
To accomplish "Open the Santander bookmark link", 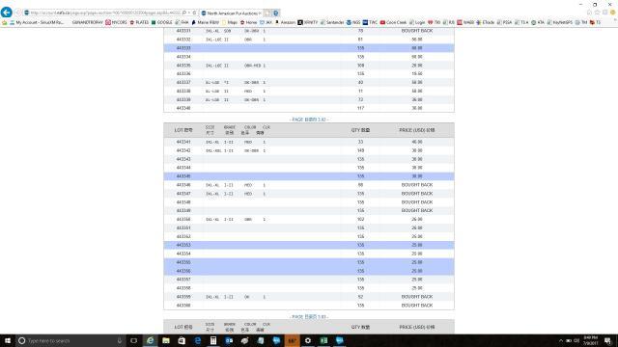I will point(332,22).
